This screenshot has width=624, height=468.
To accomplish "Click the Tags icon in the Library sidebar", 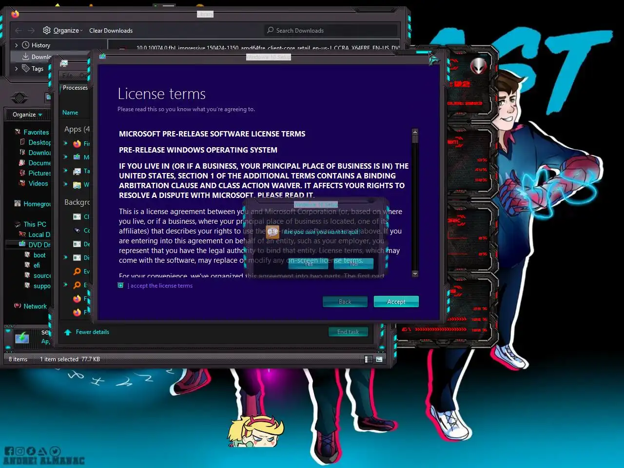I will tap(25, 68).
